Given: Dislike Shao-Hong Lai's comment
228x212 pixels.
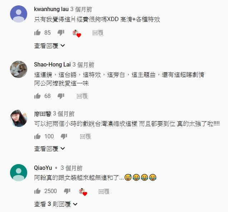Looking at the screenshot, I should click(61, 96).
